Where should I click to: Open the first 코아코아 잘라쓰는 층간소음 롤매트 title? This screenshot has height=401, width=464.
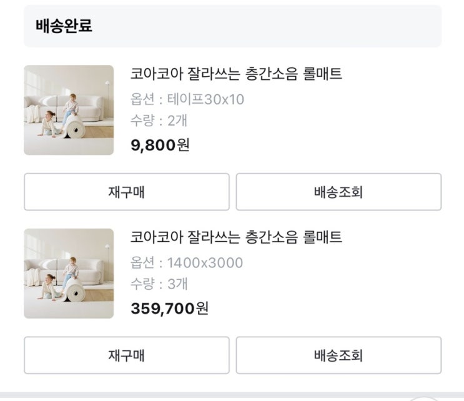pos(236,74)
